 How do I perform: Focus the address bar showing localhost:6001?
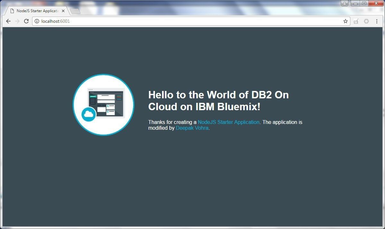pos(191,21)
